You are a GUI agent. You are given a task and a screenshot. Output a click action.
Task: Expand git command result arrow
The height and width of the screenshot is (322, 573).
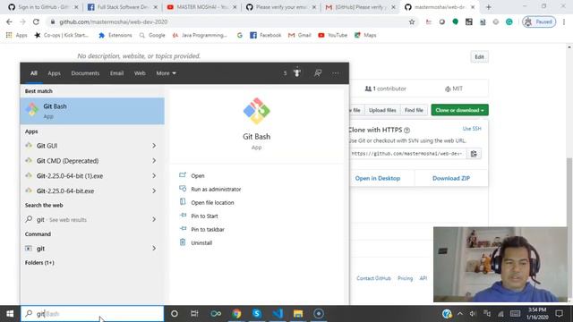(154, 249)
